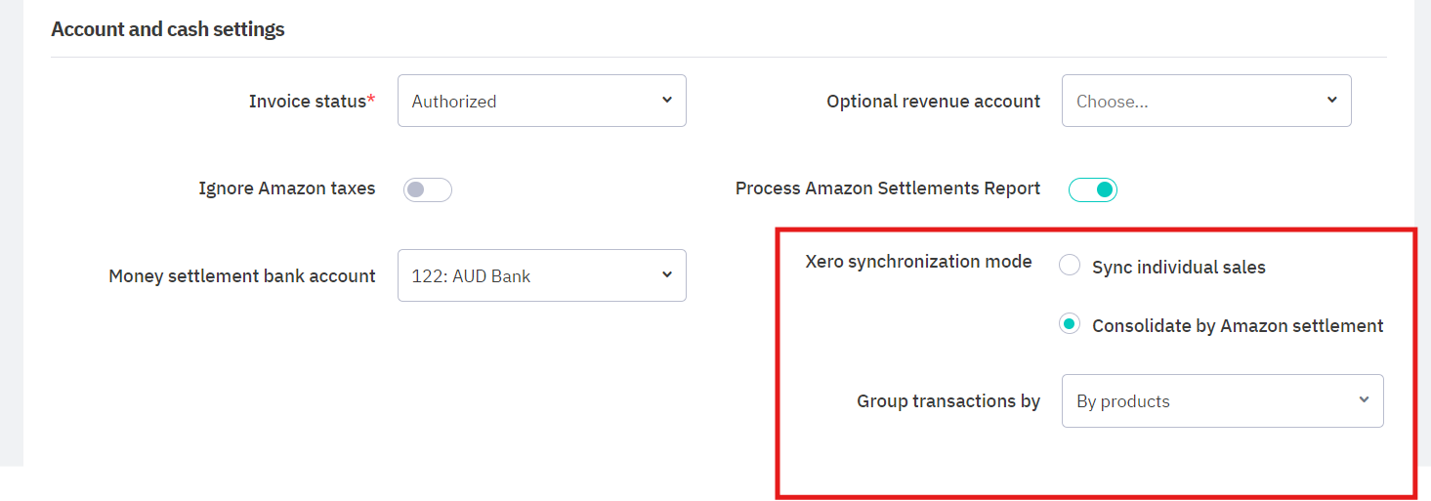This screenshot has height=501, width=1431.
Task: Click the chevron arrow beside By products
Action: [x=1364, y=399]
